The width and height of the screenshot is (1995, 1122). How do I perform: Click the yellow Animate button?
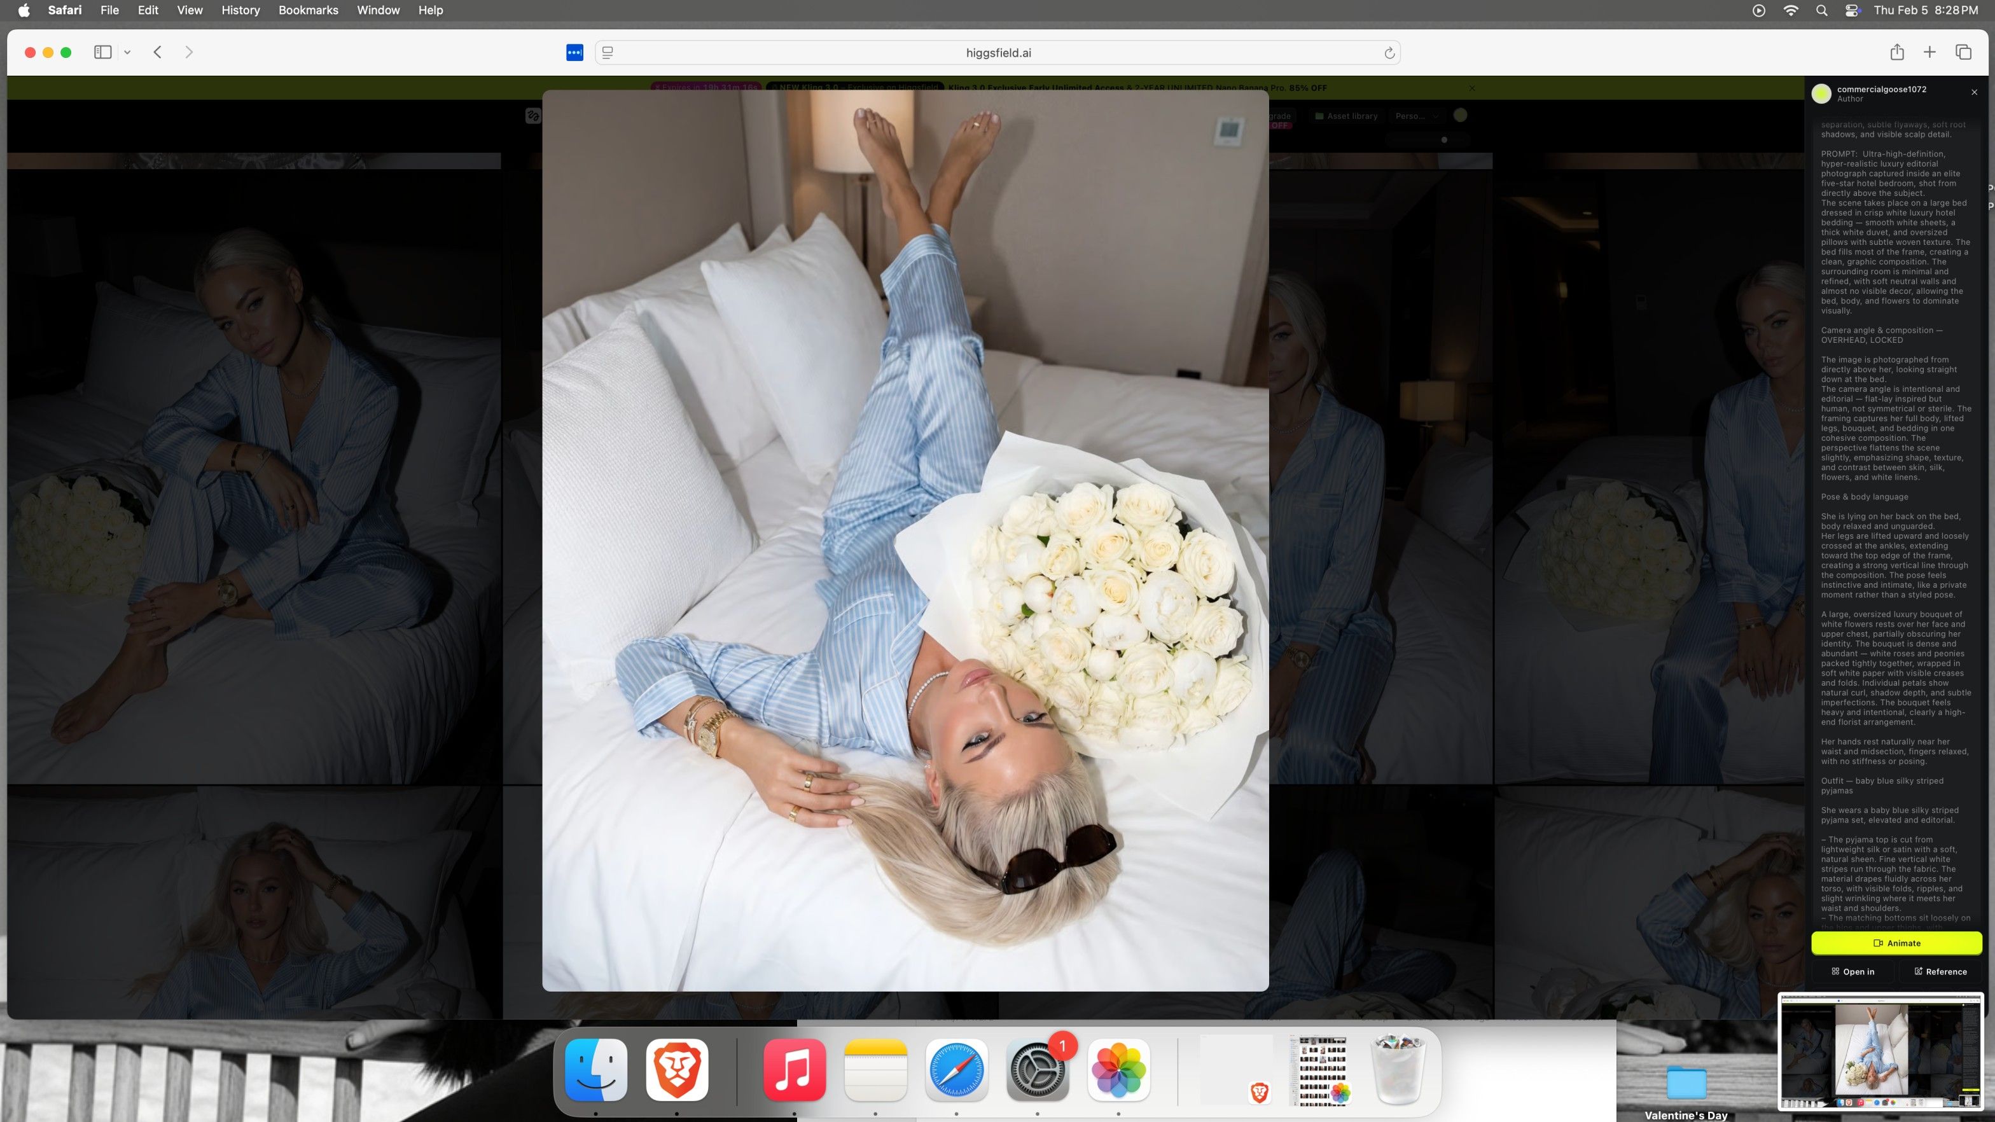coord(1896,943)
